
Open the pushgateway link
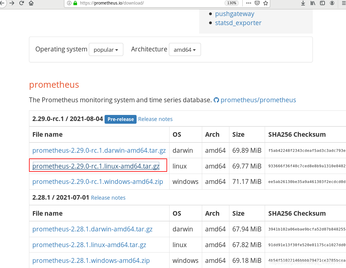point(234,14)
